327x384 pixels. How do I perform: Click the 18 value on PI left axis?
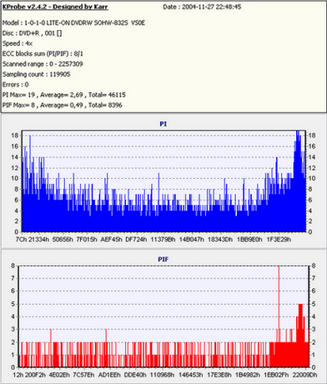tap(15, 136)
